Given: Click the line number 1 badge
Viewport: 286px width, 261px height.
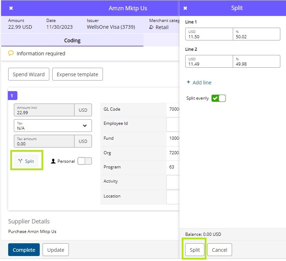Looking at the screenshot, I should (x=12, y=96).
